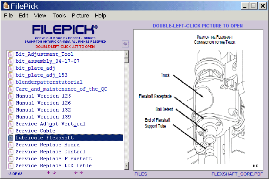269x179 pixels.
Task: Select Manual Version 132
Action: click(x=43, y=110)
